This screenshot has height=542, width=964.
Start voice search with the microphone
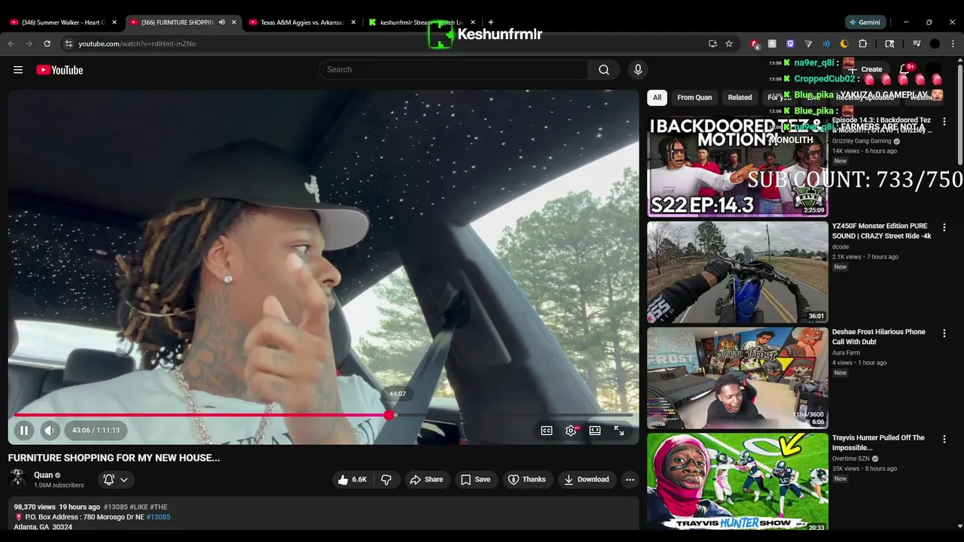click(x=638, y=70)
